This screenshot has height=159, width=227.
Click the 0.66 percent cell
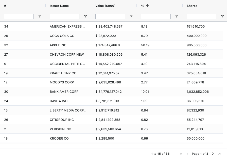pos(145,139)
